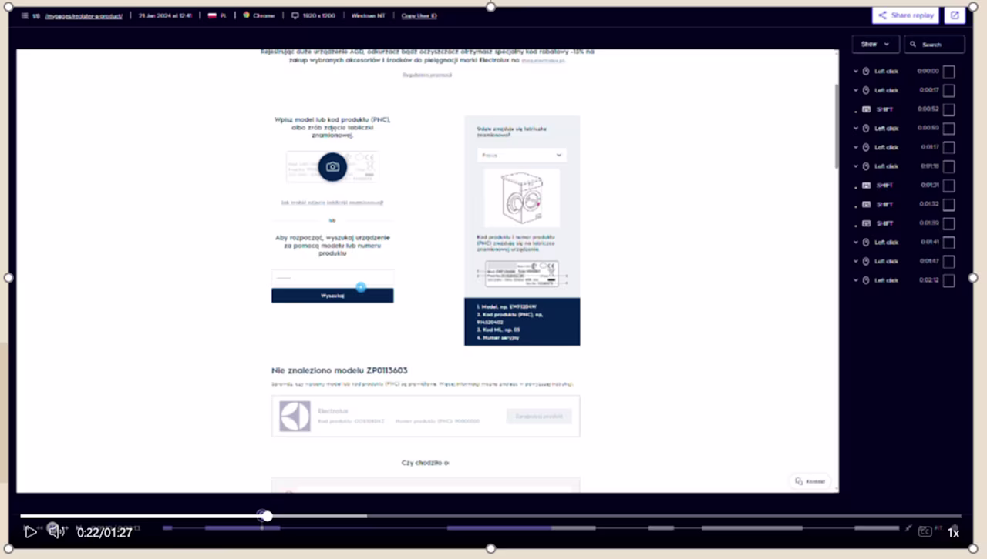This screenshot has height=559, width=987.
Task: Click the 0:22/01:27 time readout
Action: (104, 532)
